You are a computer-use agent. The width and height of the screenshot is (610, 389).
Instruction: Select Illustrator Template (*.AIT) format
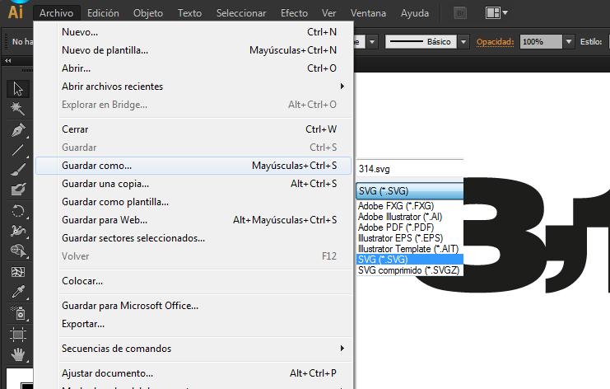410,249
